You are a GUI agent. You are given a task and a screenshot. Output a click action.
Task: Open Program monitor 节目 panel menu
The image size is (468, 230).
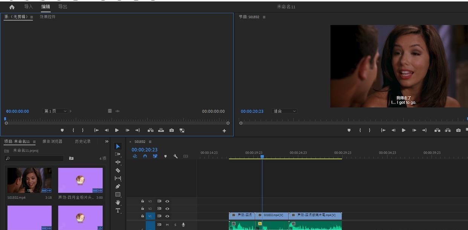(x=264, y=17)
